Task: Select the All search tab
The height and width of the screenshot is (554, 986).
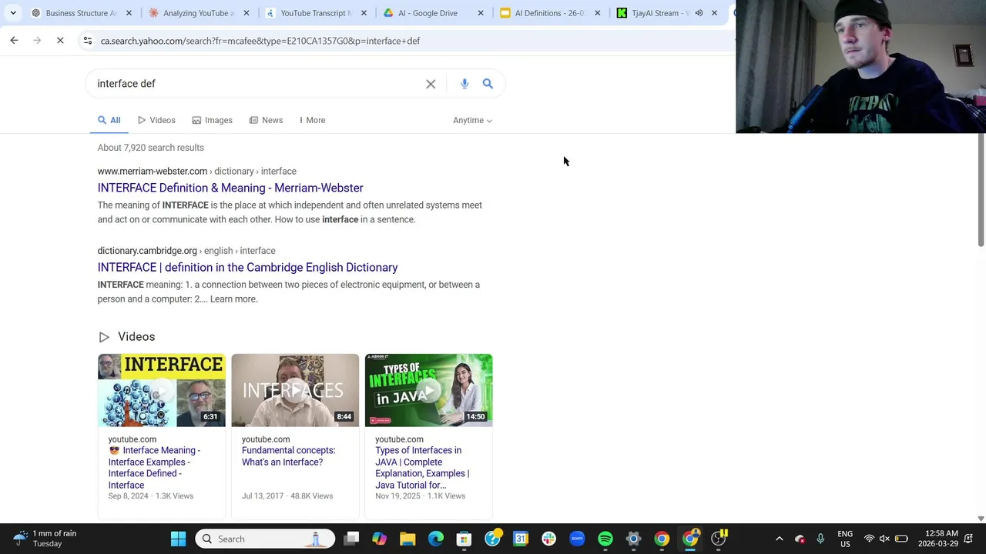Action: point(109,120)
